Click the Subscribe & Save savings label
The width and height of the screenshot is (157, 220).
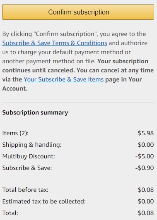coord(27,168)
